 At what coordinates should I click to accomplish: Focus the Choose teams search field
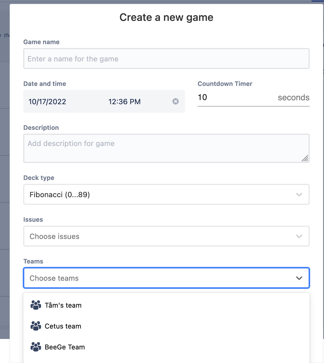tap(157, 278)
